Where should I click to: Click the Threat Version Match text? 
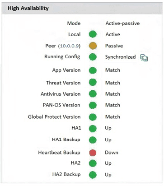(112, 83)
